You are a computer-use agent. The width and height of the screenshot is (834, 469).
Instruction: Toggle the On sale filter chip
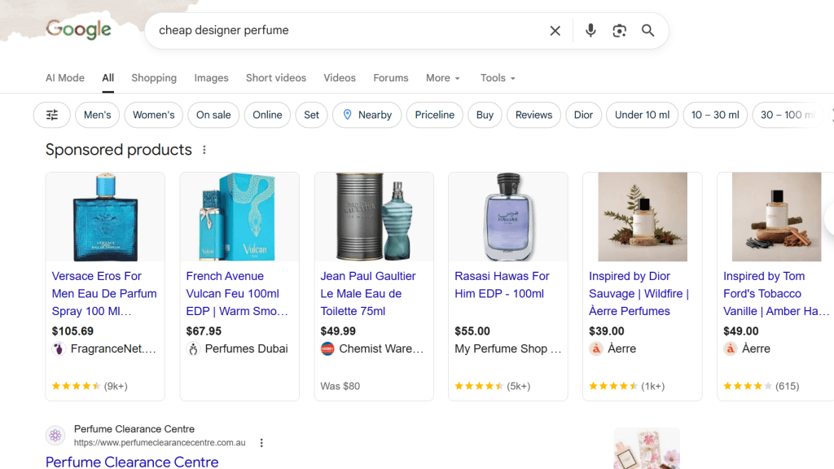213,115
